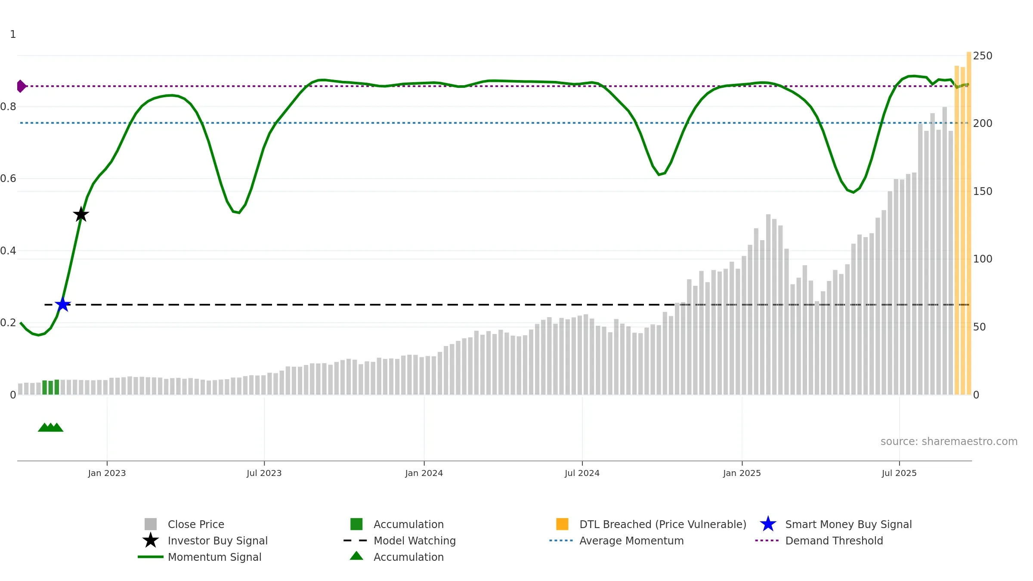Toggle Accumulation label beside green triangle
This screenshot has width=1033, height=581.
coord(408,557)
